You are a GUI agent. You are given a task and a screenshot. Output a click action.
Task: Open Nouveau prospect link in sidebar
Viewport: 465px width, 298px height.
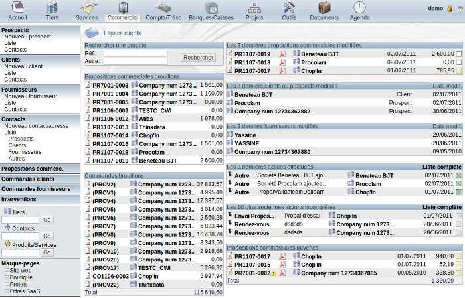pyautogui.click(x=27, y=37)
